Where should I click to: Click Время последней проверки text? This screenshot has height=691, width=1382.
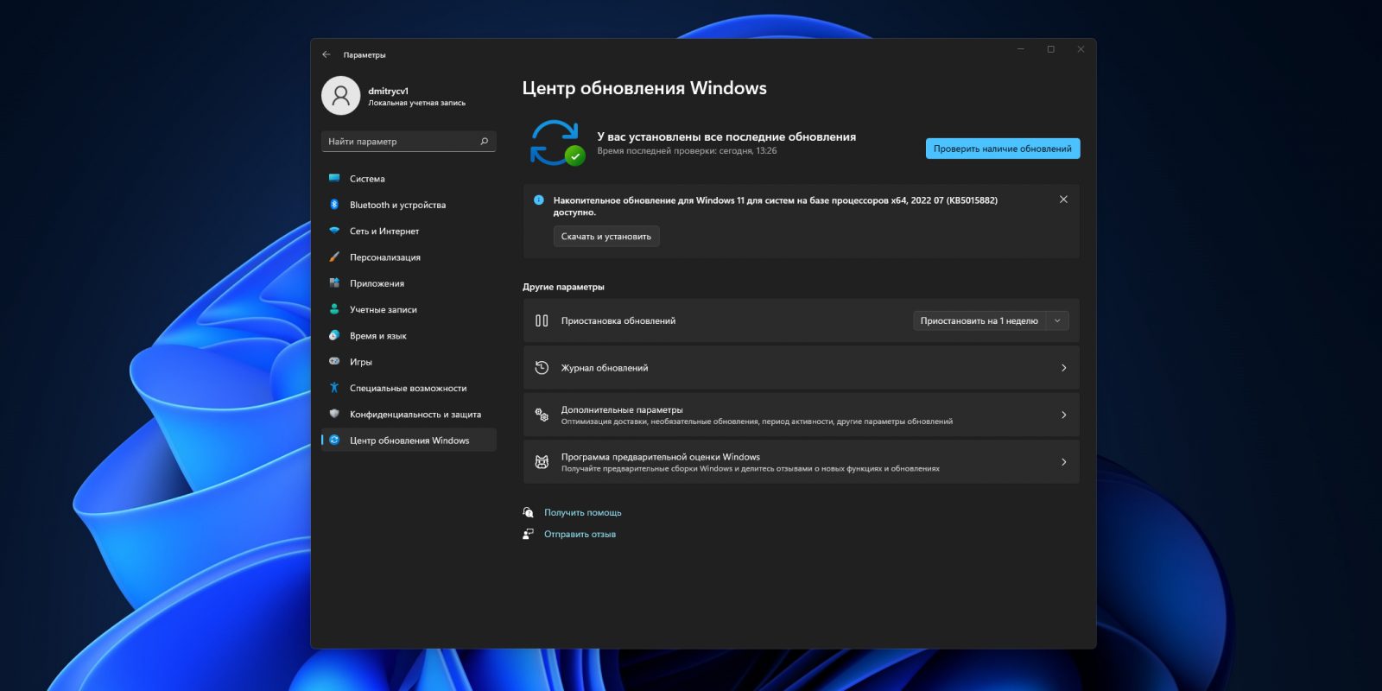pyautogui.click(x=687, y=151)
